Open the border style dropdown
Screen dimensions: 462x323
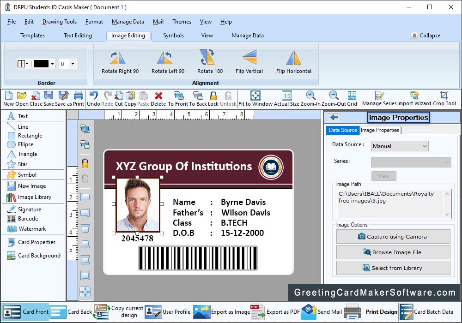(x=23, y=64)
